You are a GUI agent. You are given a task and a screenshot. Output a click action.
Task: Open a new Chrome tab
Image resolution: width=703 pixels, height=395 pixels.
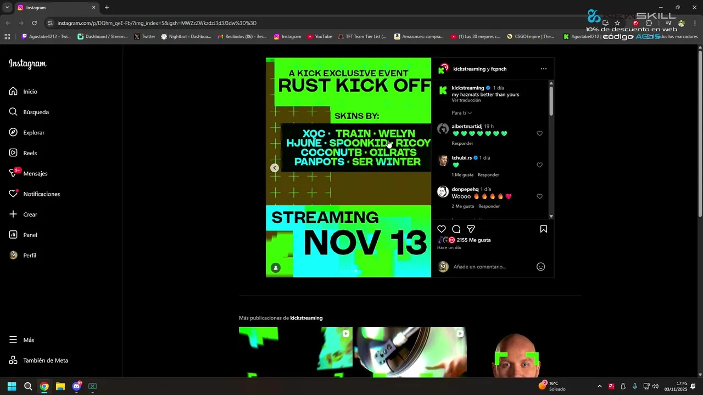107,8
